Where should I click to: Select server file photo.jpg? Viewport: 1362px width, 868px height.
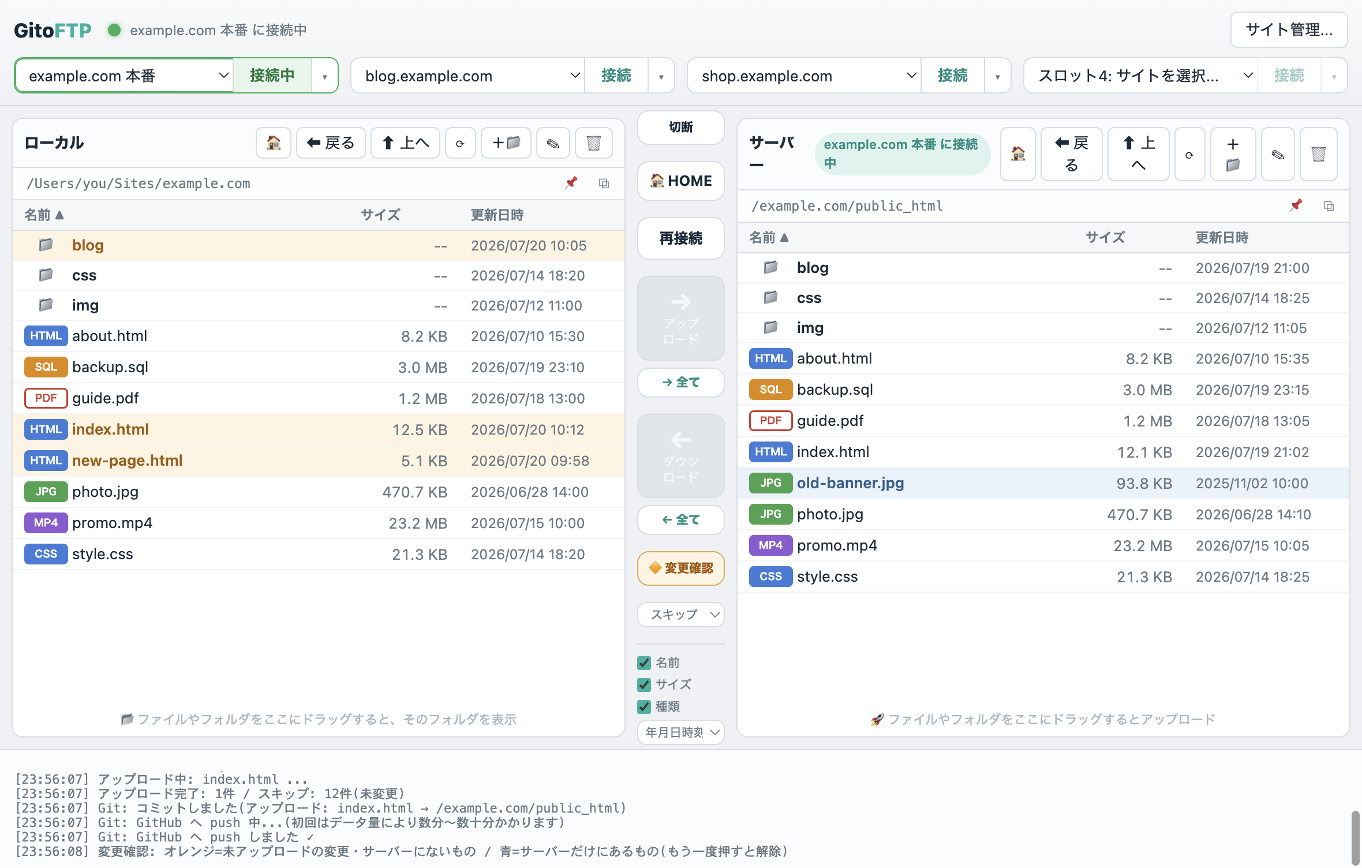point(1043,514)
